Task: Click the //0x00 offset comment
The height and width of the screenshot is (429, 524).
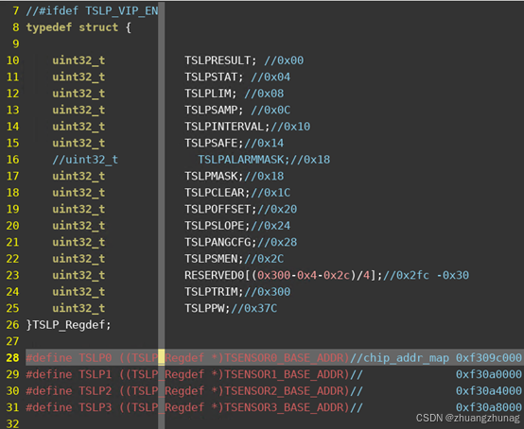Action: (x=284, y=60)
